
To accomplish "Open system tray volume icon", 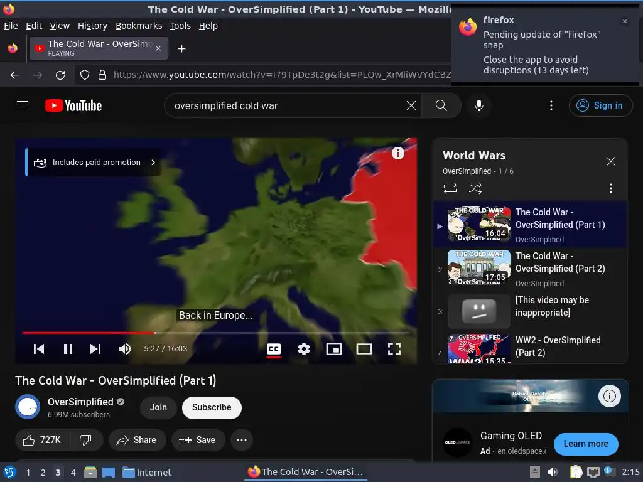I will click(553, 472).
